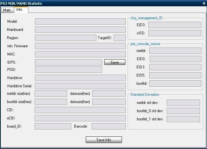The image size is (207, 149).
Task: Click the min. Firmware field
Action: point(80,46)
